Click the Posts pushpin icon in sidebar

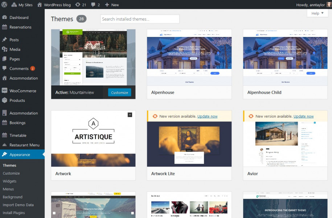pos(4,40)
